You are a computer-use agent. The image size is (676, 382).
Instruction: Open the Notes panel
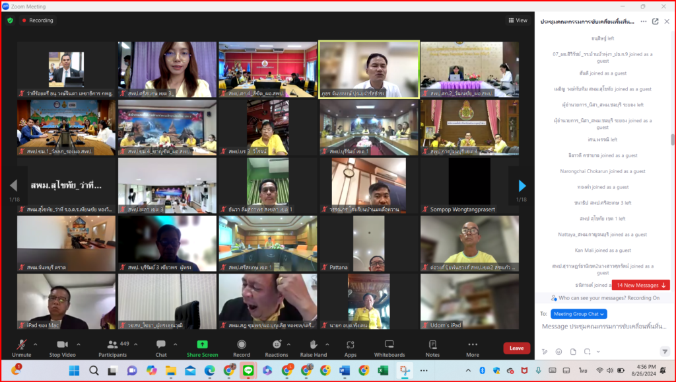click(x=432, y=348)
